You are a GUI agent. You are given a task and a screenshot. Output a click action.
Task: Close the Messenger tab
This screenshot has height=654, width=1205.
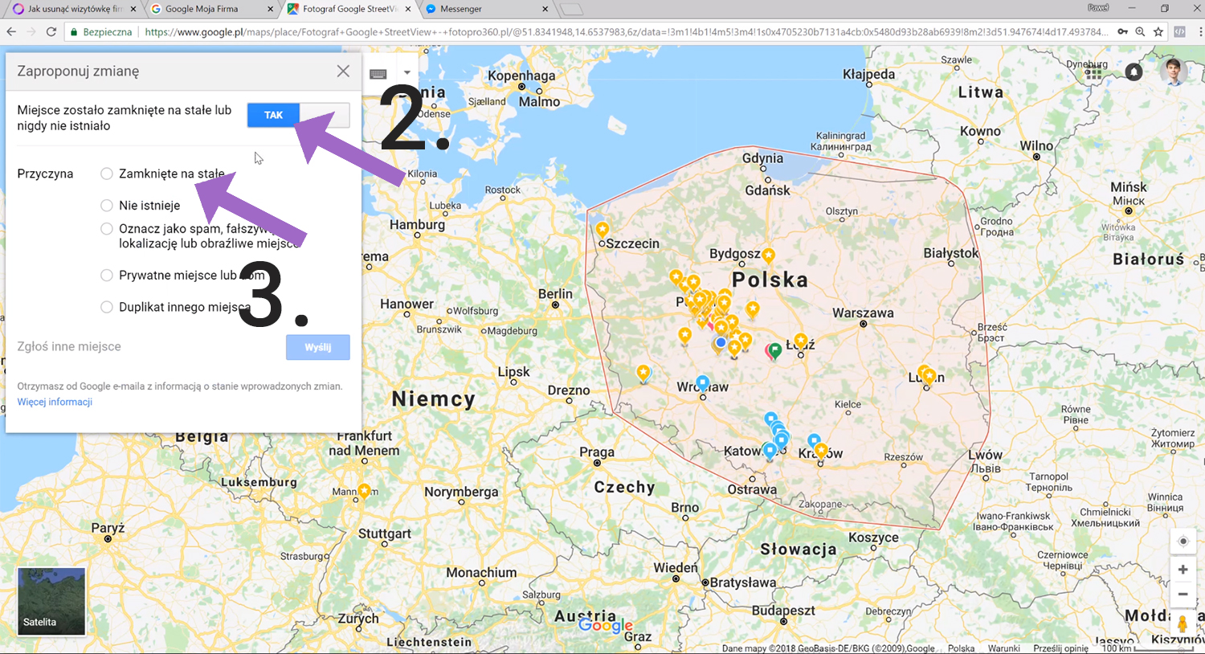point(545,9)
